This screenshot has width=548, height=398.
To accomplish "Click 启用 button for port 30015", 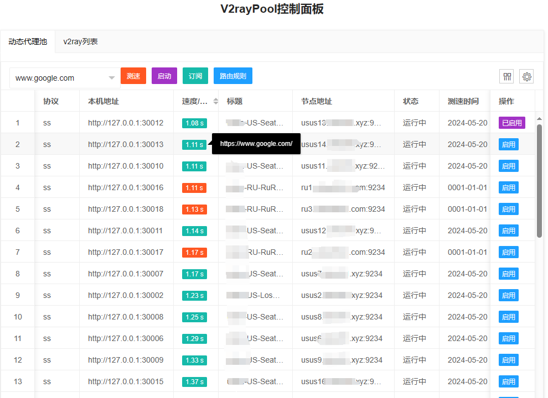I will click(509, 381).
